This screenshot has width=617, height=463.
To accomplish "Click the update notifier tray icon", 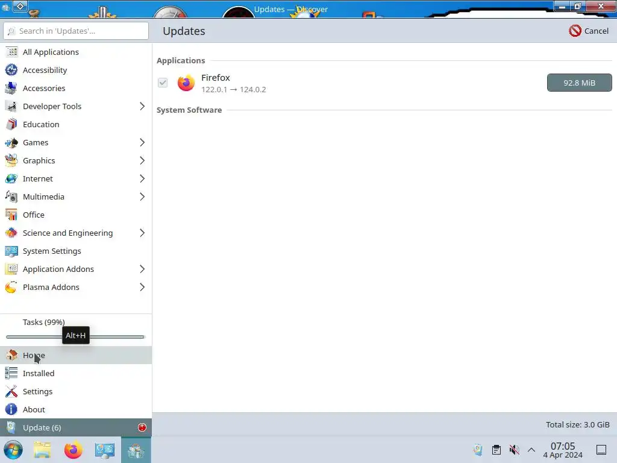I will (x=478, y=450).
